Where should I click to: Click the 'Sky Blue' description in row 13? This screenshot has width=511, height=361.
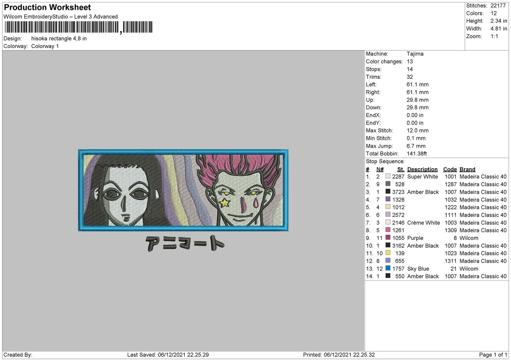pyautogui.click(x=418, y=269)
